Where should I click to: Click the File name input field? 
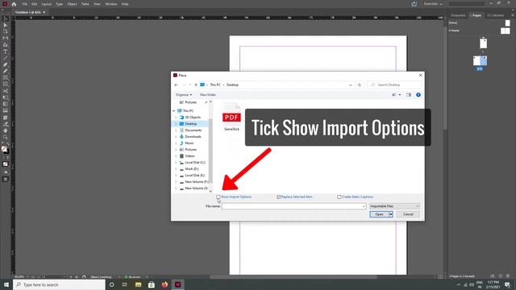pyautogui.click(x=293, y=206)
